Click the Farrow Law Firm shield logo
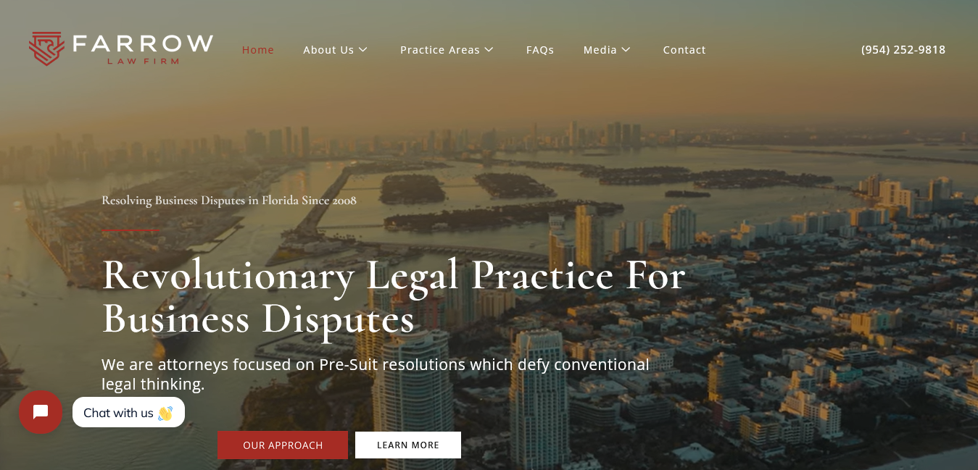This screenshot has width=978, height=470. coord(46,49)
